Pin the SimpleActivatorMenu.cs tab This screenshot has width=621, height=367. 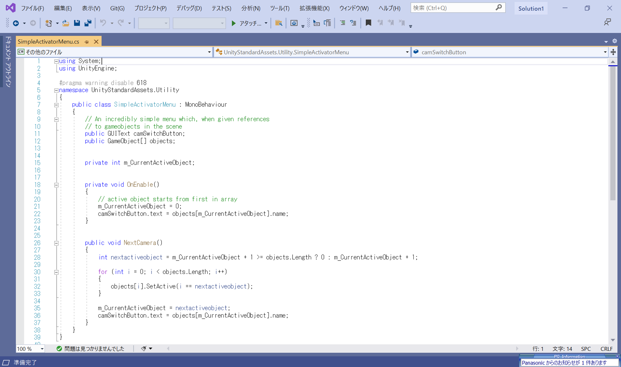click(86, 41)
